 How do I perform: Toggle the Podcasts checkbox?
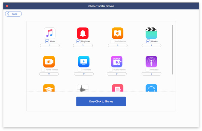147,70
